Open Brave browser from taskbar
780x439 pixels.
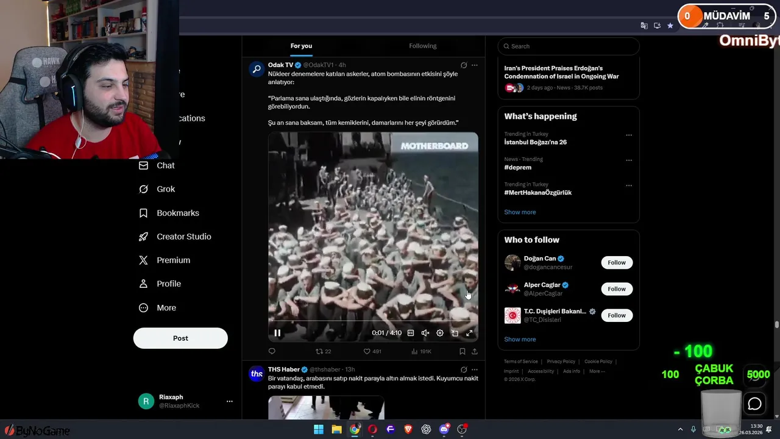[408, 430]
